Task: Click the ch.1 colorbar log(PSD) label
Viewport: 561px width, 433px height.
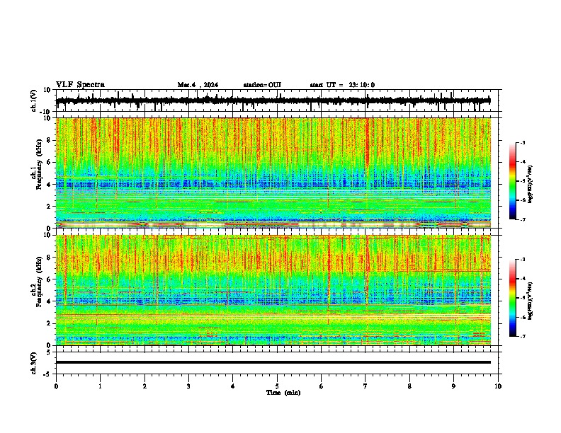Action: (x=531, y=185)
